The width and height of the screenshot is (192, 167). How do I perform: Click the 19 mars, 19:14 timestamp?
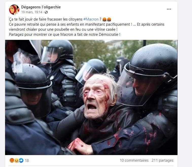tap(32, 12)
